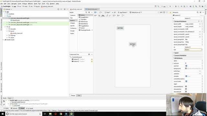Open layout_width value dropdown
The image size is (207, 116).
[x=200, y=24]
